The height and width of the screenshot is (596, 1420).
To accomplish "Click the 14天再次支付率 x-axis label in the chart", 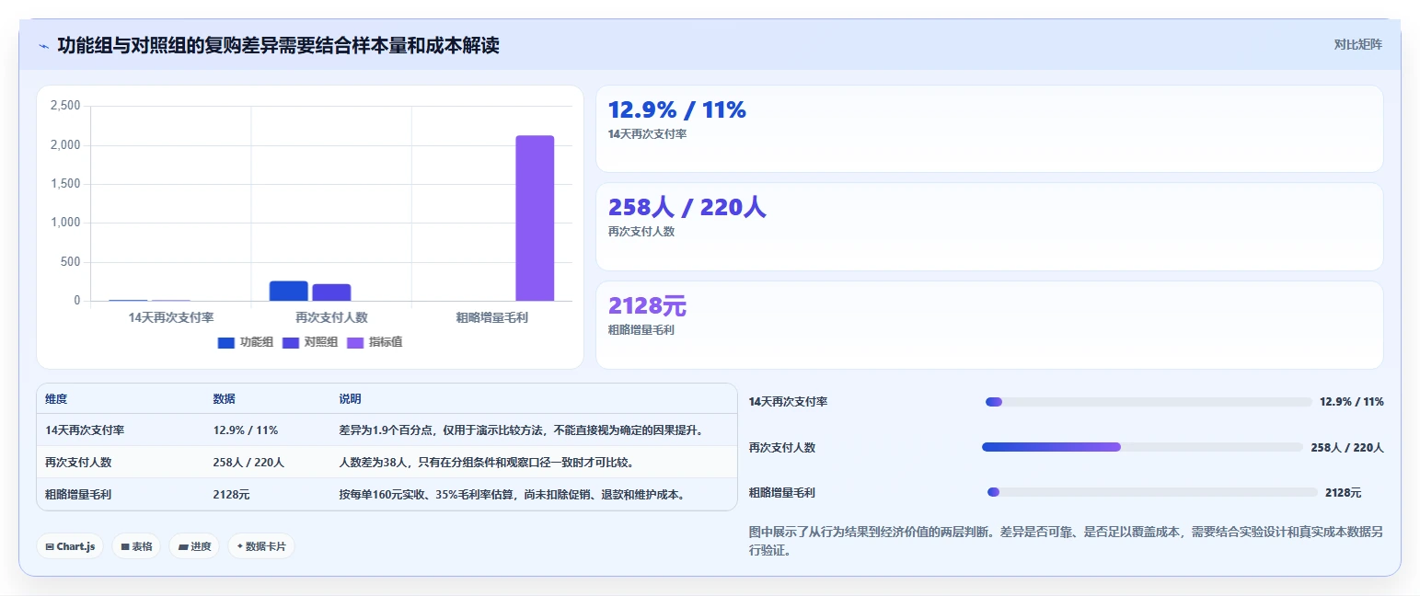I will point(171,317).
